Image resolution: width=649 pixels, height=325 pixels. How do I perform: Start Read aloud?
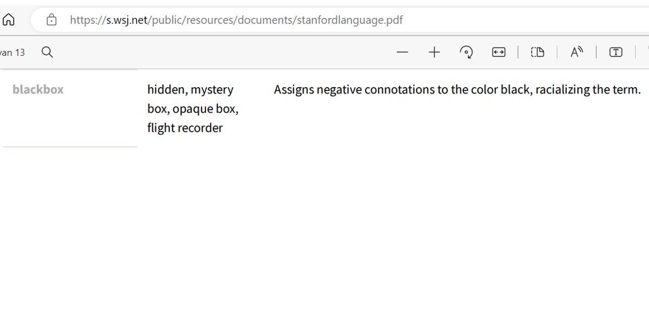(577, 52)
